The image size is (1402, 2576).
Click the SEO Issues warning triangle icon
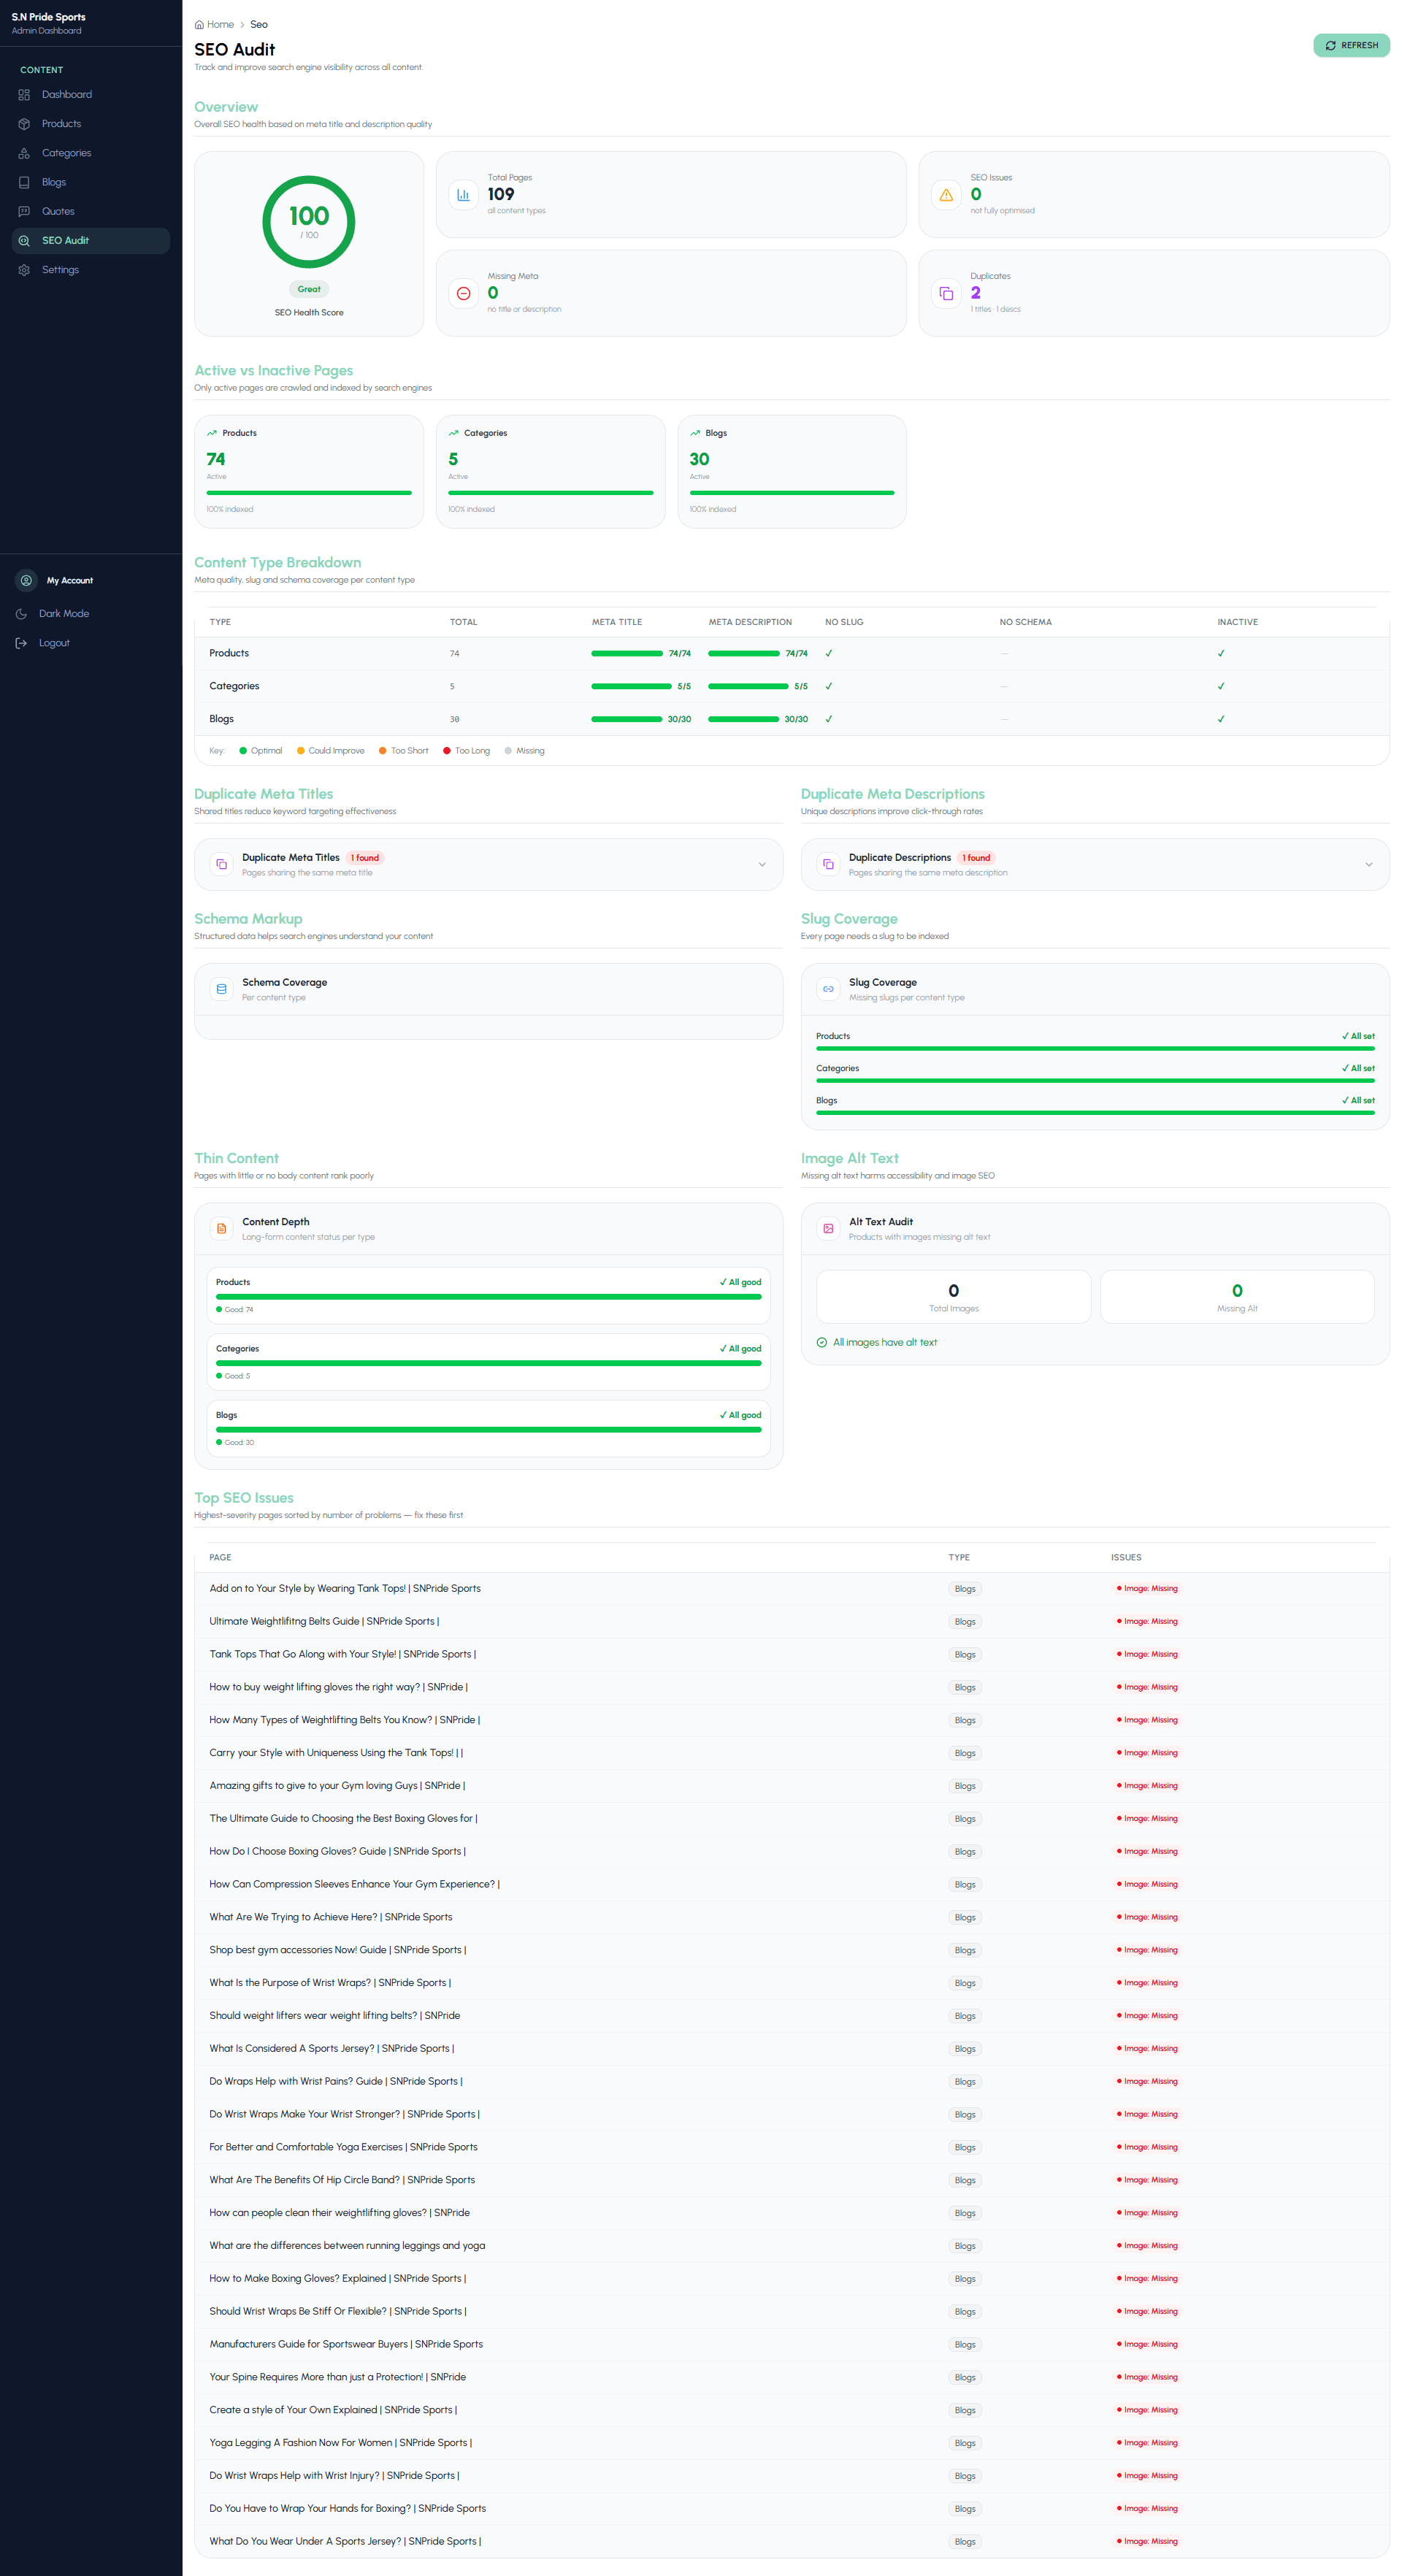click(x=946, y=195)
